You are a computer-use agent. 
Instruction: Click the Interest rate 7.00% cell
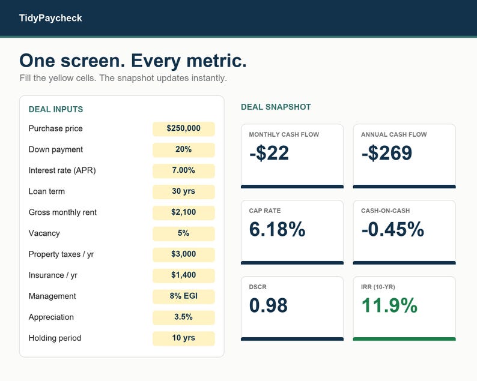pyautogui.click(x=184, y=171)
